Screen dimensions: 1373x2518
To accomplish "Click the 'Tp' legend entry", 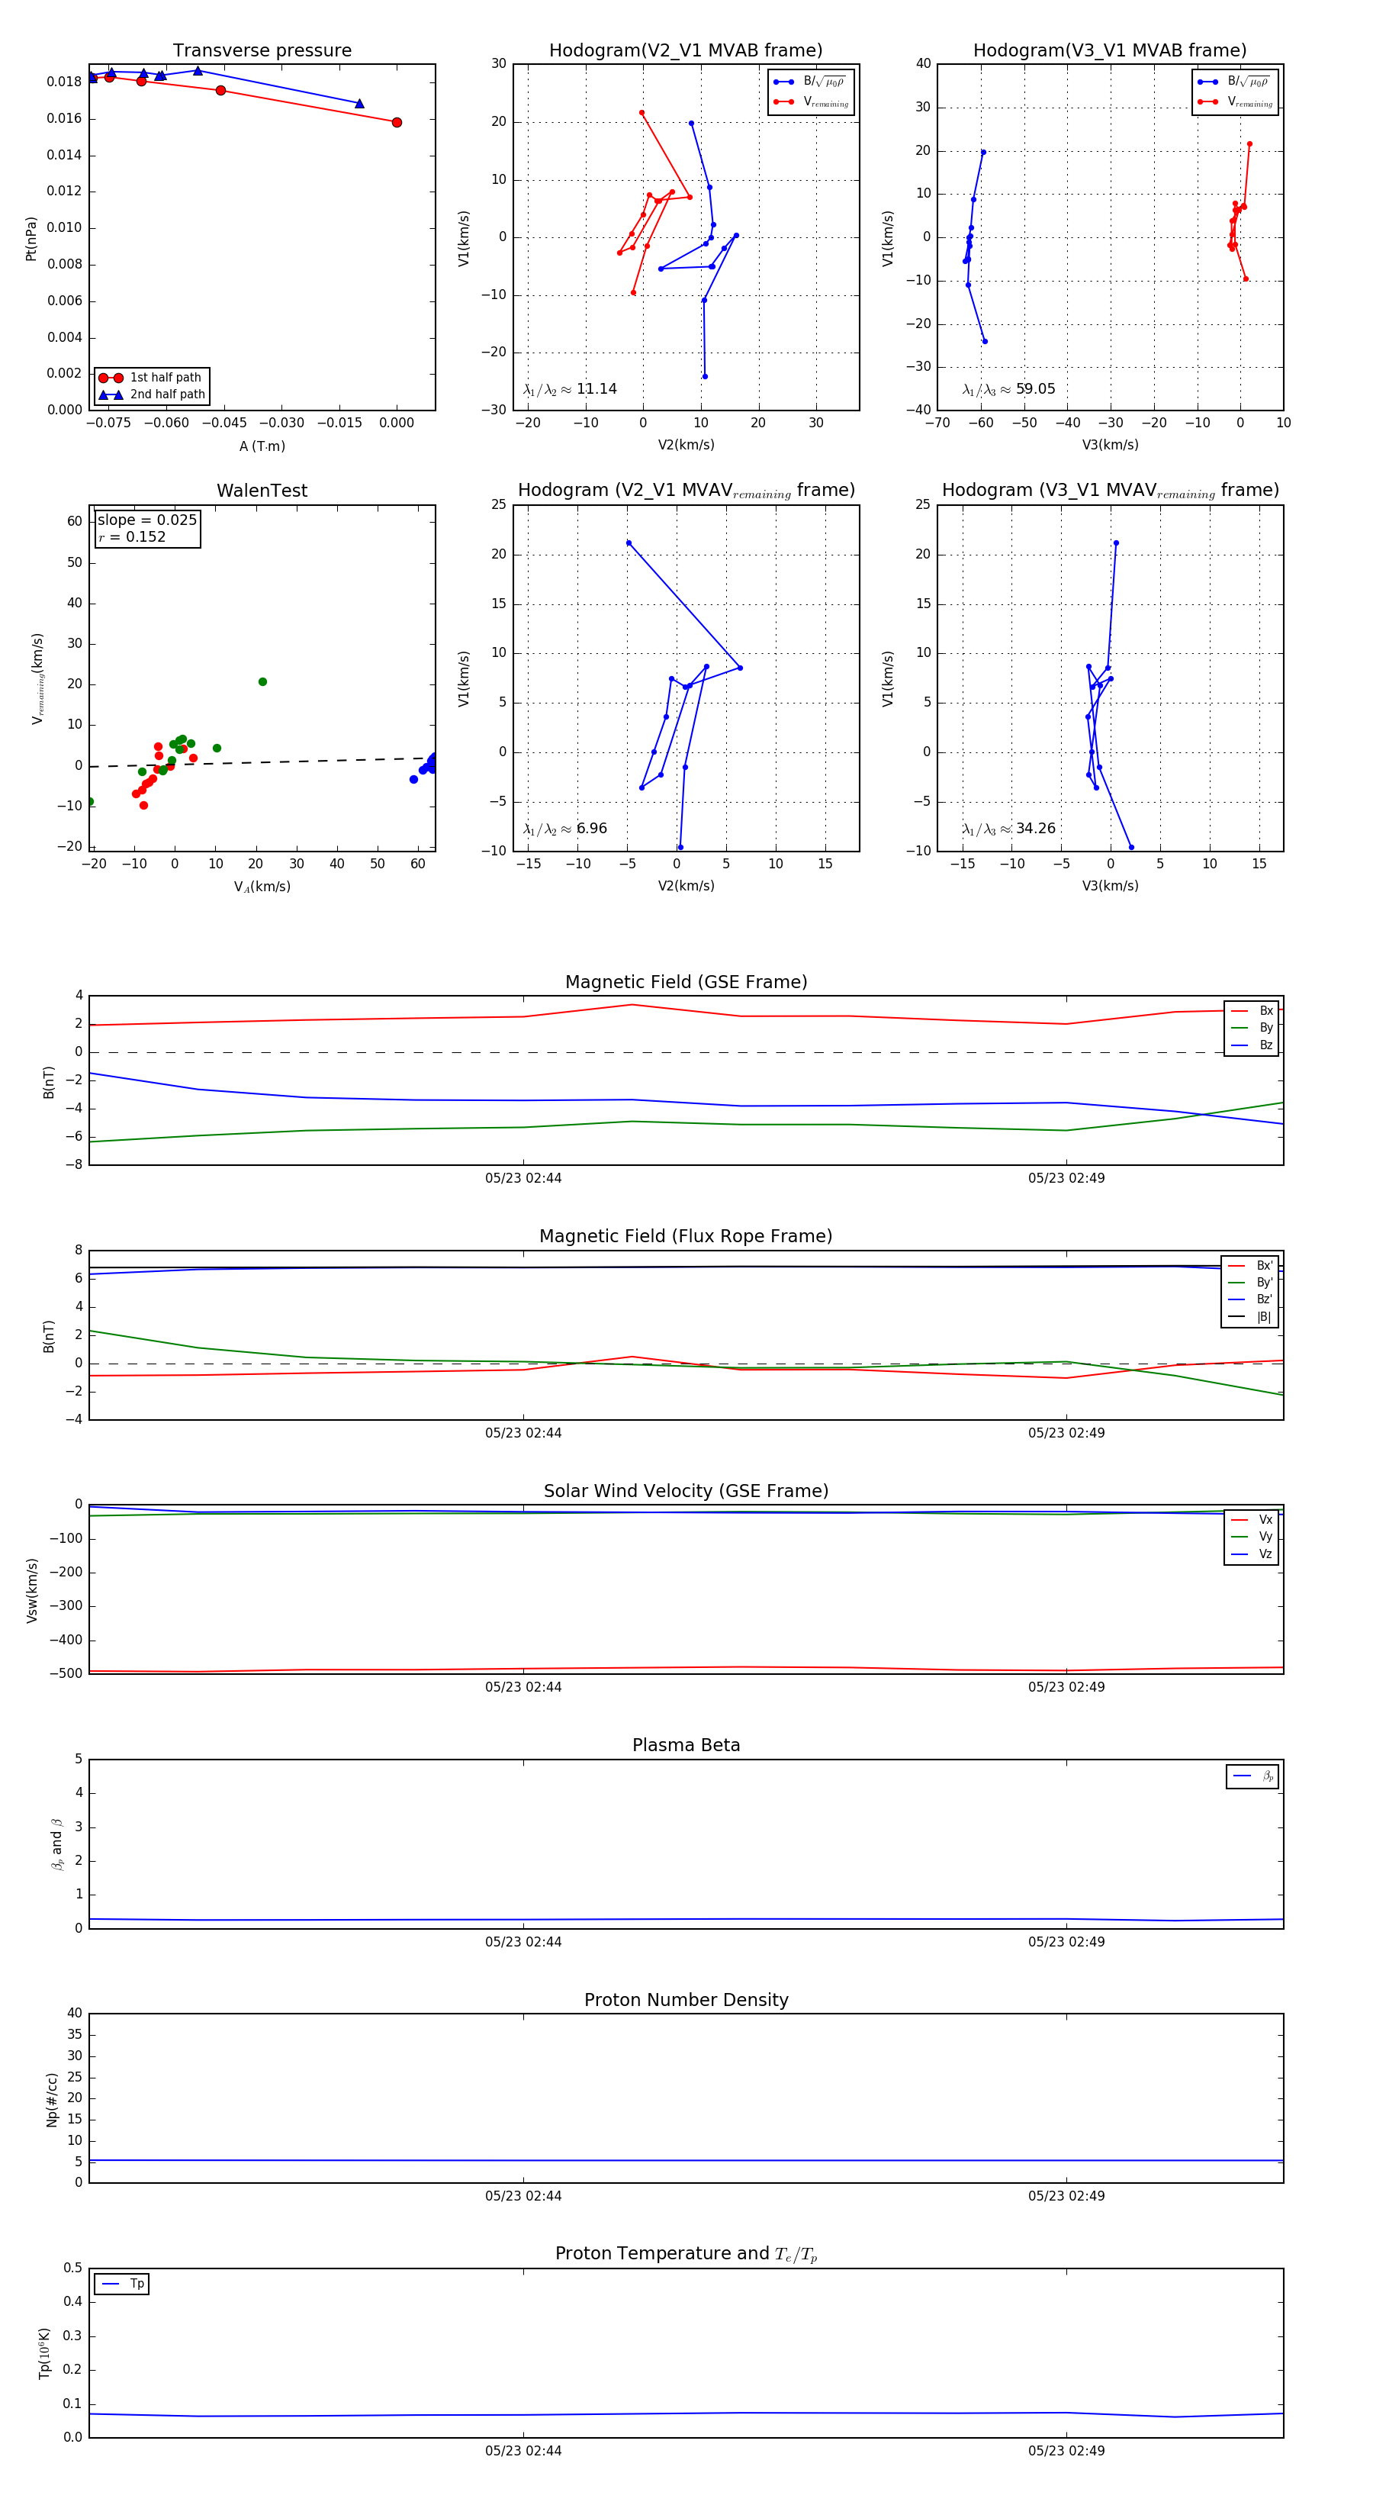I will pos(123,2284).
